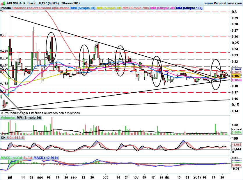Open the %D (14 3 5) settings label
The image size is (243, 180).
tap(15, 138)
